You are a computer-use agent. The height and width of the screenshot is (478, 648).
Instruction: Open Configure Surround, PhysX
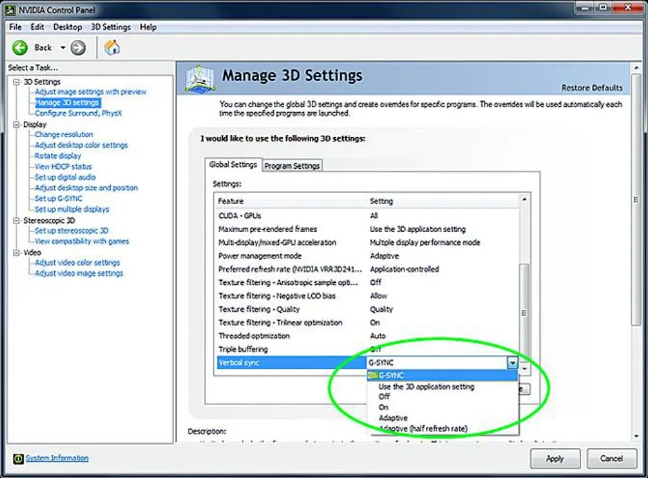(x=78, y=113)
